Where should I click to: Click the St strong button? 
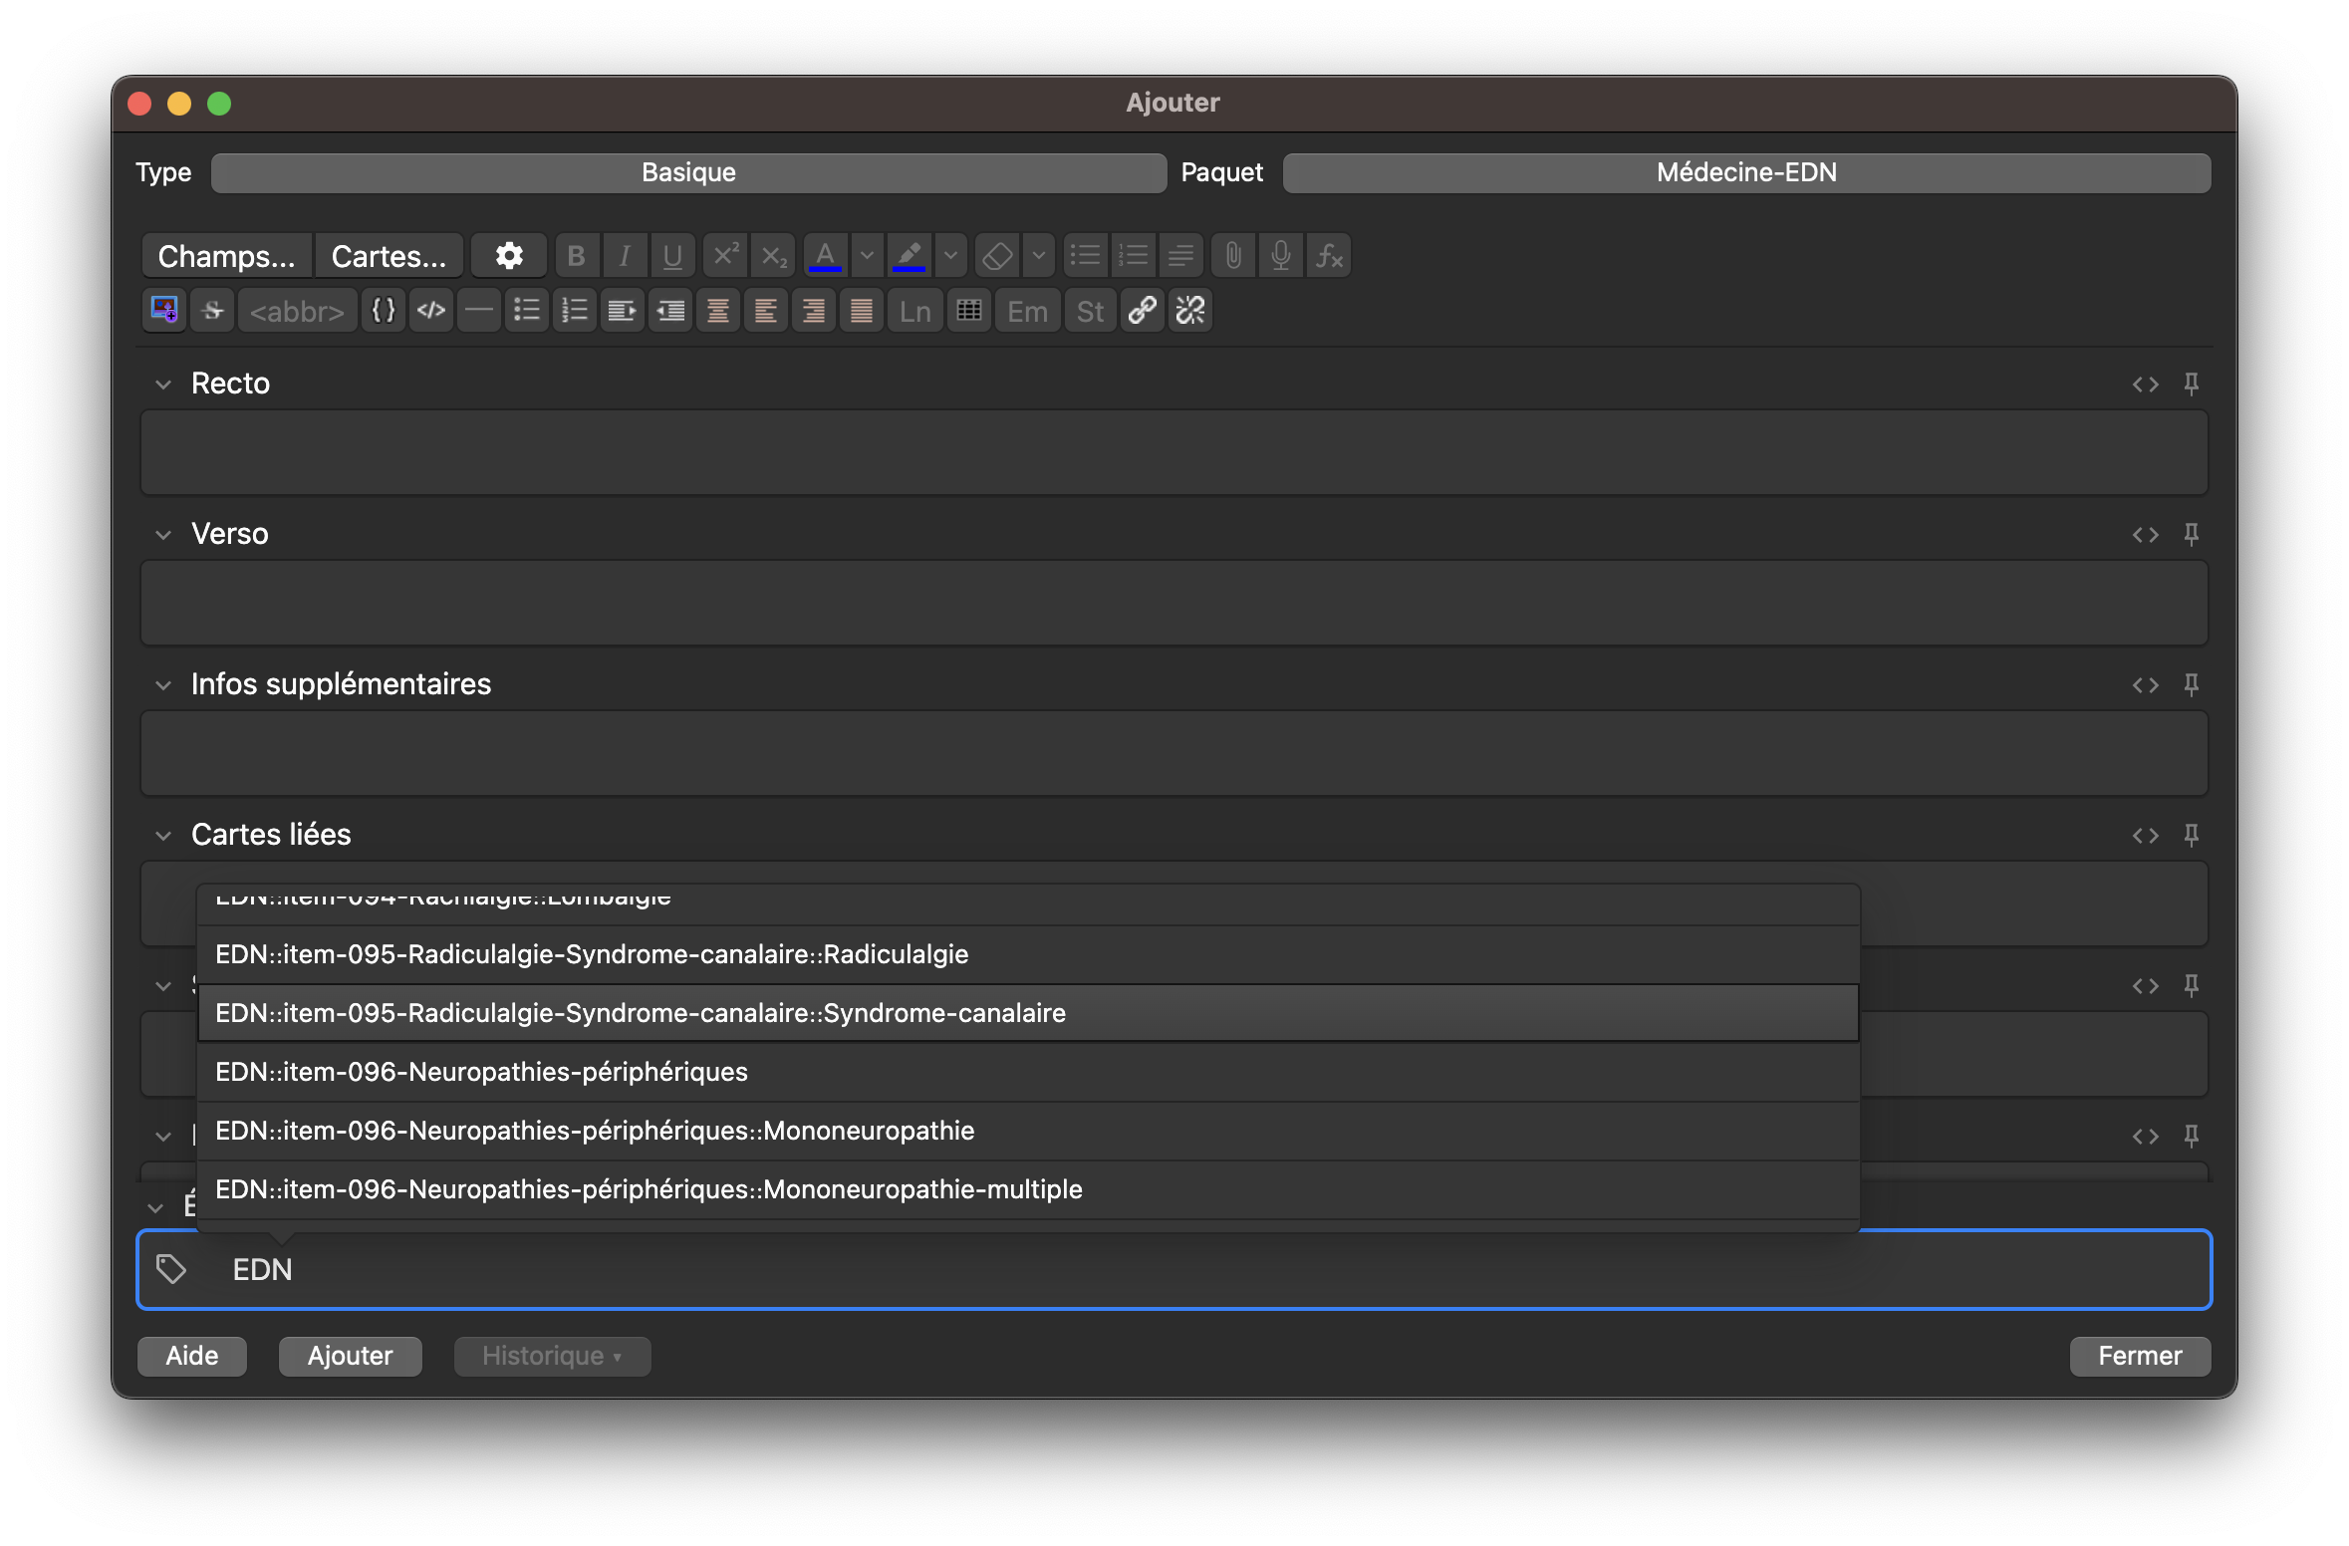tap(1091, 311)
